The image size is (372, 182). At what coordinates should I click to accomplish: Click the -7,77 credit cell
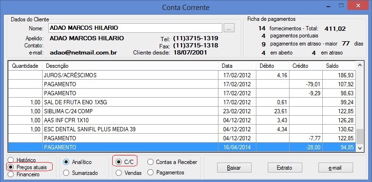coord(306,138)
